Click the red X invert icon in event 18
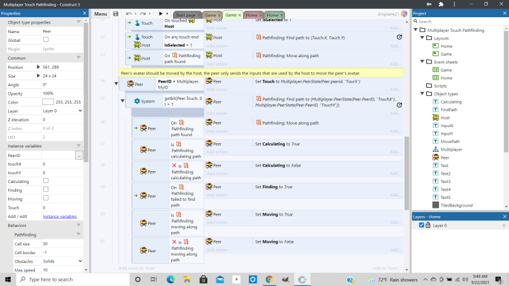Screen dimensions: 509x286 pyautogui.click(x=174, y=166)
